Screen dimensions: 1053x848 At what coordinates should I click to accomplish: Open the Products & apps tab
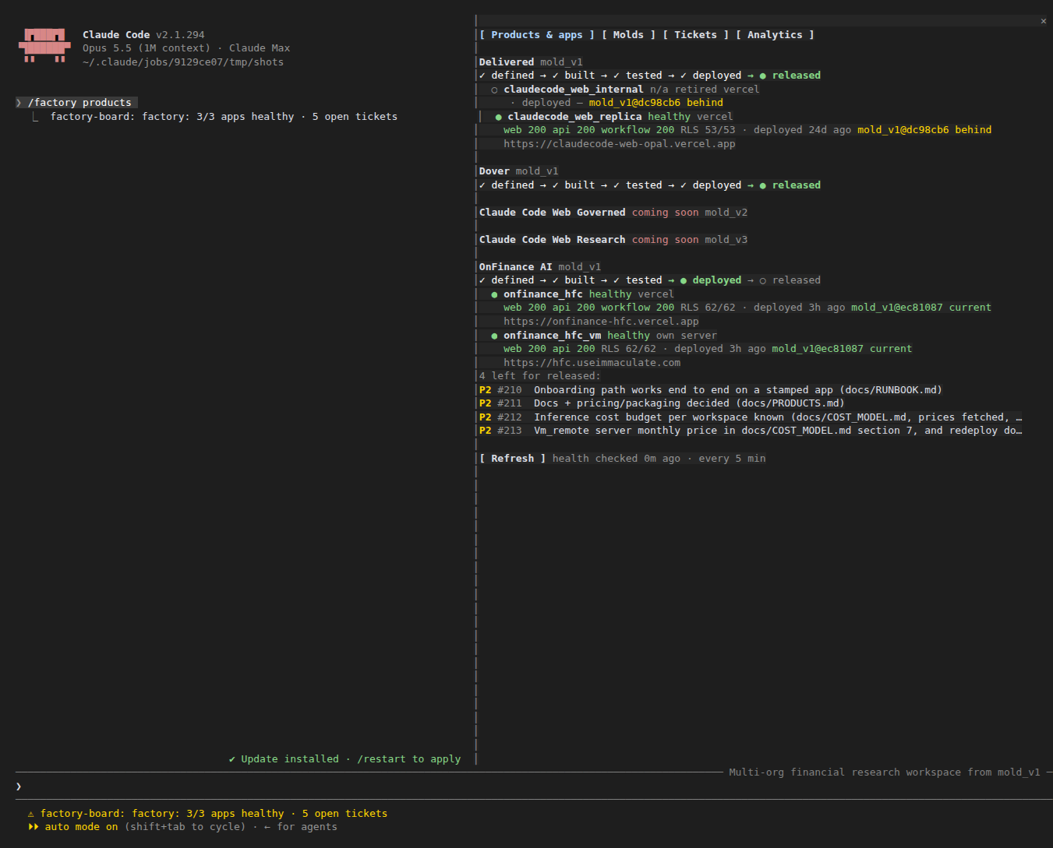pyautogui.click(x=537, y=35)
